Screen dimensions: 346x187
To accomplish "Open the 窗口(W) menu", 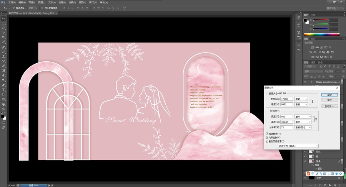I will (x=93, y=2).
